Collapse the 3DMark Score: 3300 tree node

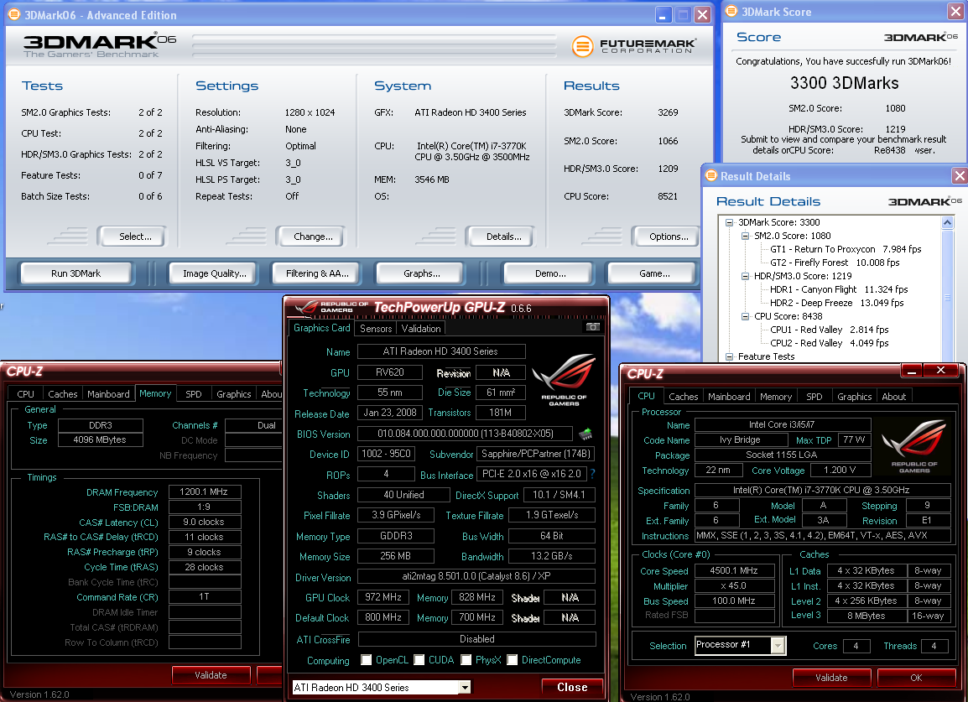coord(729,222)
